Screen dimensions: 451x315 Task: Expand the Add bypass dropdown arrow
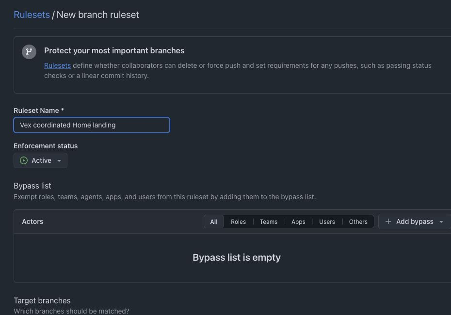point(441,221)
